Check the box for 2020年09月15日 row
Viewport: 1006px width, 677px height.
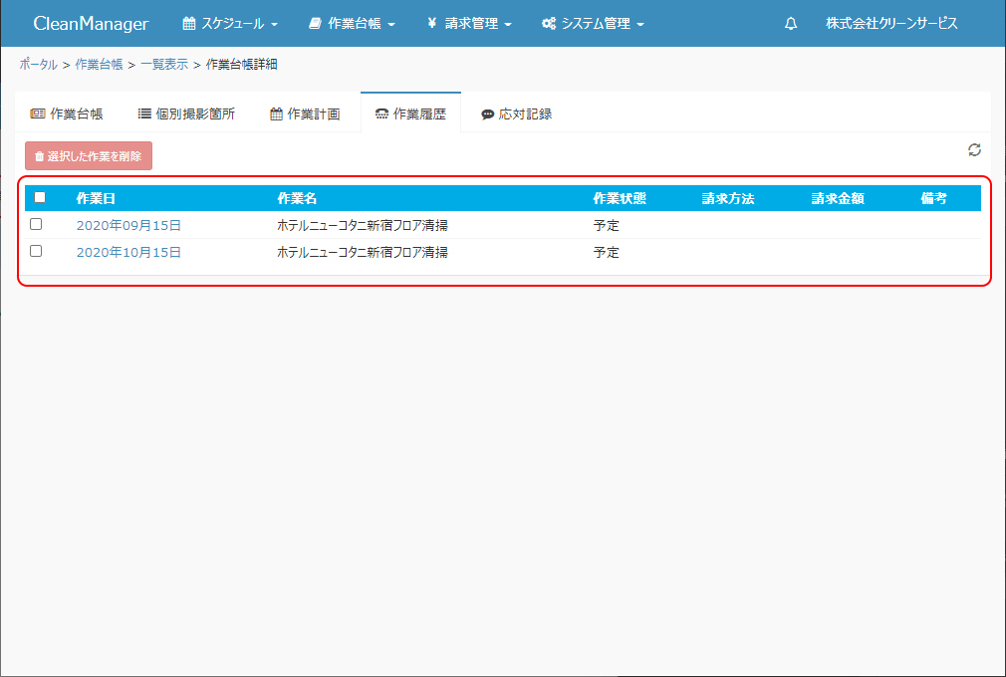(36, 224)
